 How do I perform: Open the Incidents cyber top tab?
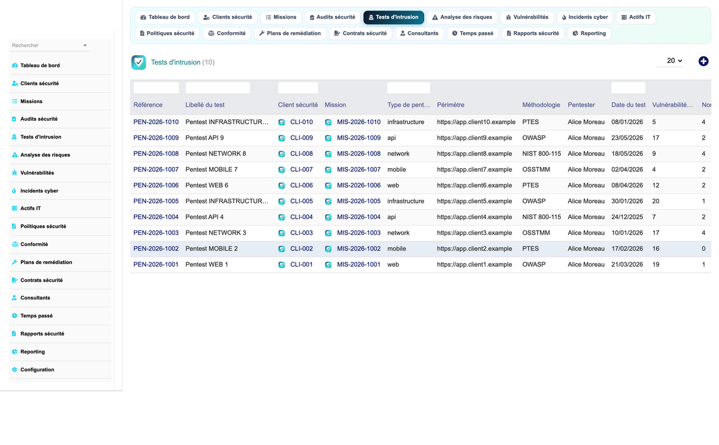pos(585,17)
